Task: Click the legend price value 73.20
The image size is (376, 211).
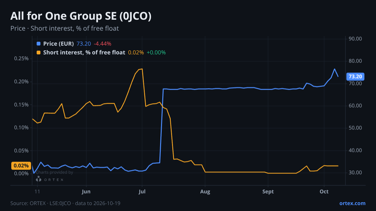Action: coord(84,44)
